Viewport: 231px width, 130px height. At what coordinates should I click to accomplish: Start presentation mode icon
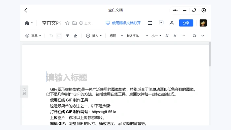click(x=161, y=23)
